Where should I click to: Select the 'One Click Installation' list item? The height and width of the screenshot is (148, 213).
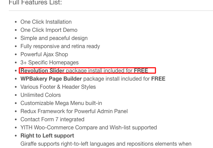tap(46, 22)
